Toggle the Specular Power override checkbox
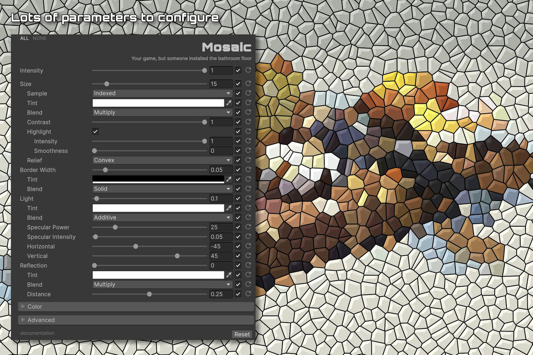 pos(239,227)
